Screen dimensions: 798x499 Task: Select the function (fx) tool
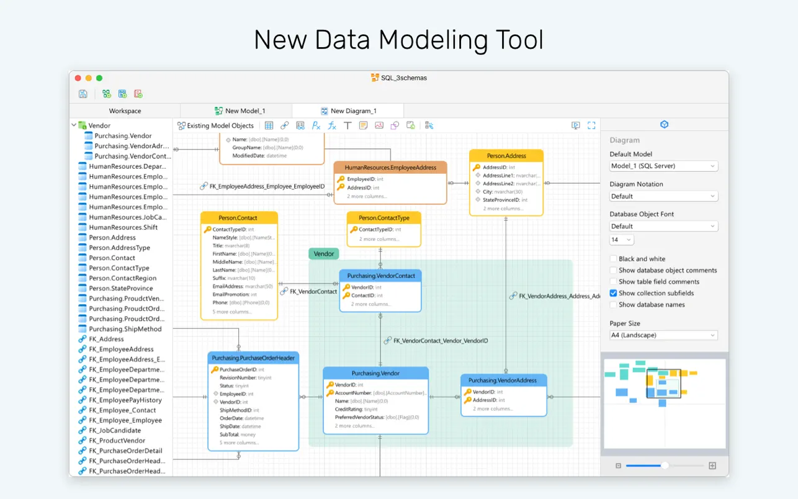pyautogui.click(x=332, y=125)
